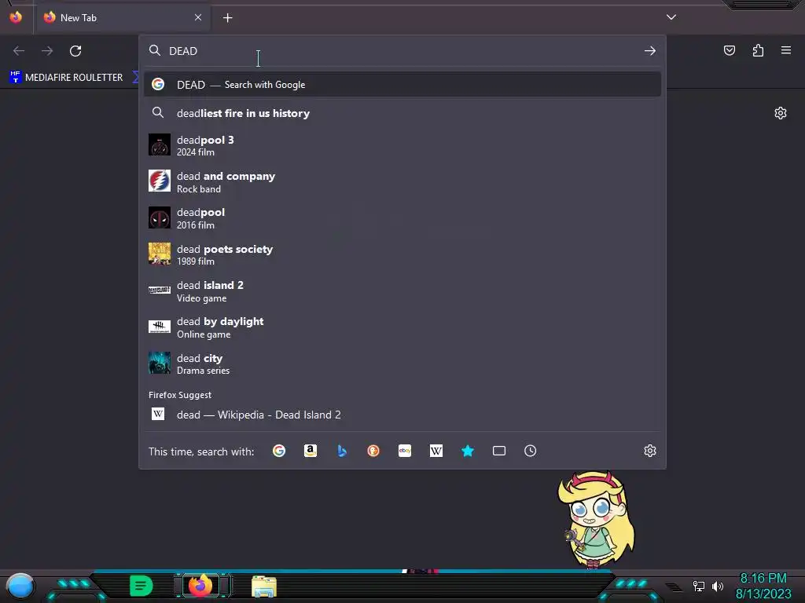
Task: Open search settings gear in suggestion panel
Action: pyautogui.click(x=650, y=451)
